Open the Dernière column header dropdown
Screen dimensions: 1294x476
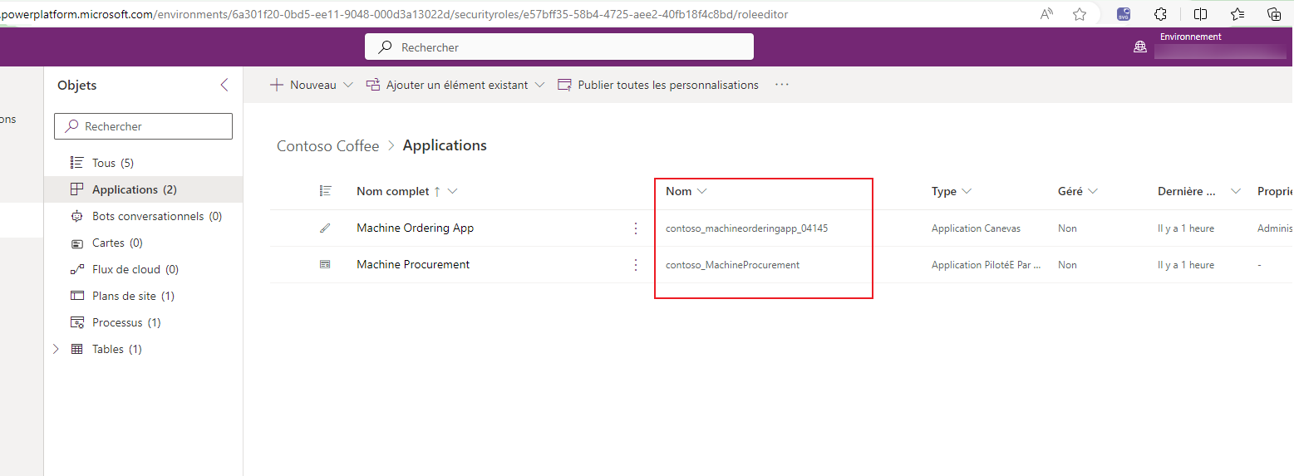(1236, 191)
